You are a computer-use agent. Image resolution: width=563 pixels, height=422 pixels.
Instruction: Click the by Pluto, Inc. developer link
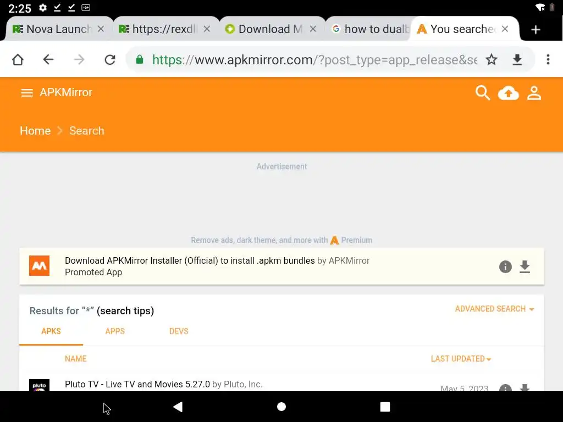pos(238,384)
